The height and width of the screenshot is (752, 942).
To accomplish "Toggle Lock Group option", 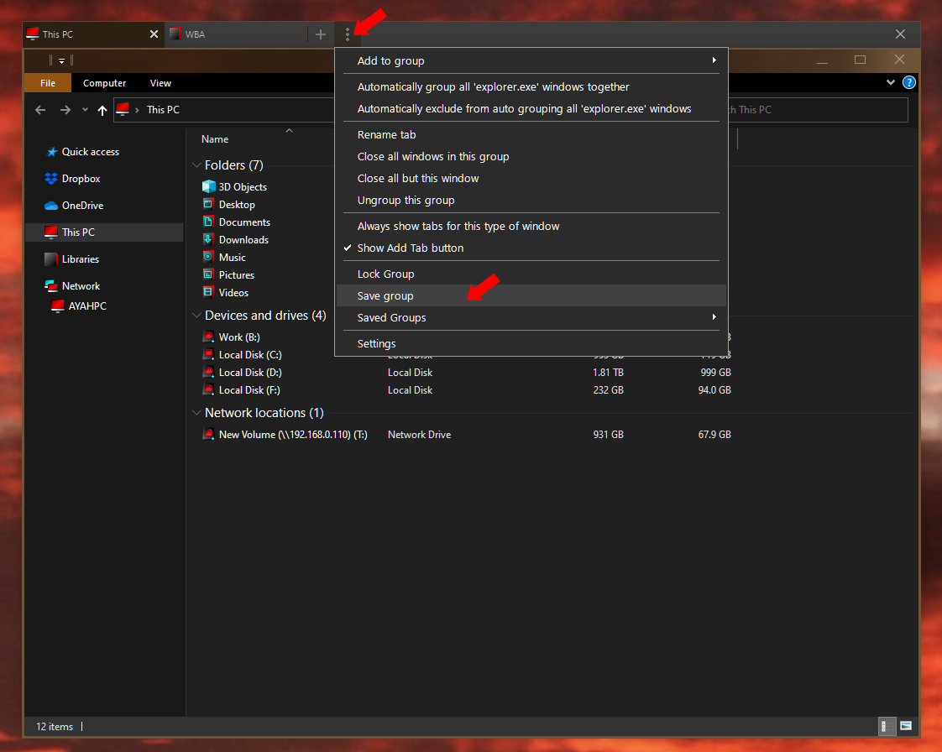I will (x=385, y=274).
